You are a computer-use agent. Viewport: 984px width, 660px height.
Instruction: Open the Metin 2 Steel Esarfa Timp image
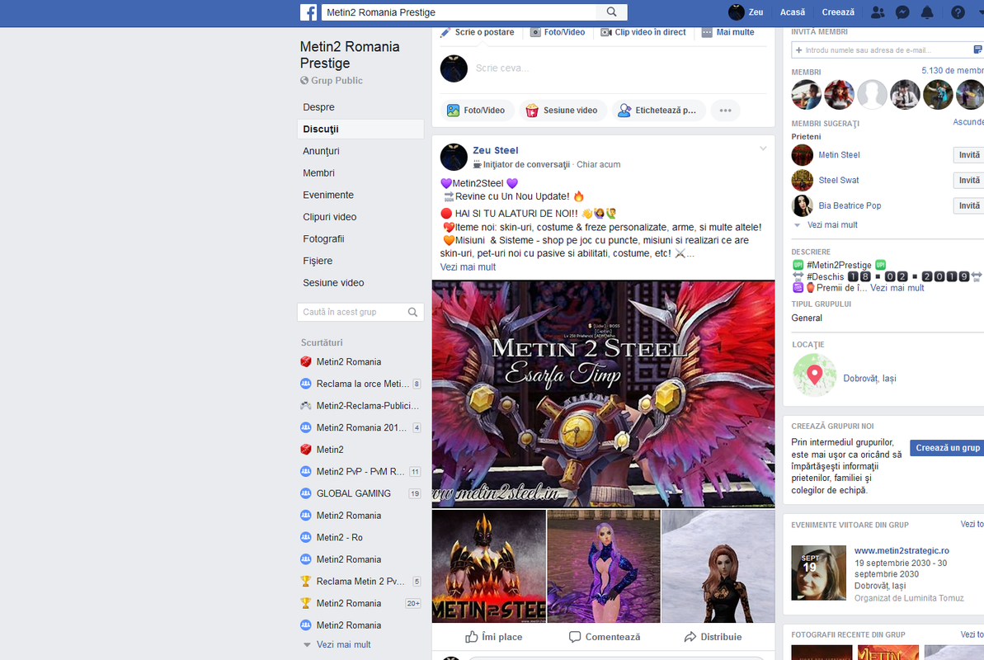point(603,394)
